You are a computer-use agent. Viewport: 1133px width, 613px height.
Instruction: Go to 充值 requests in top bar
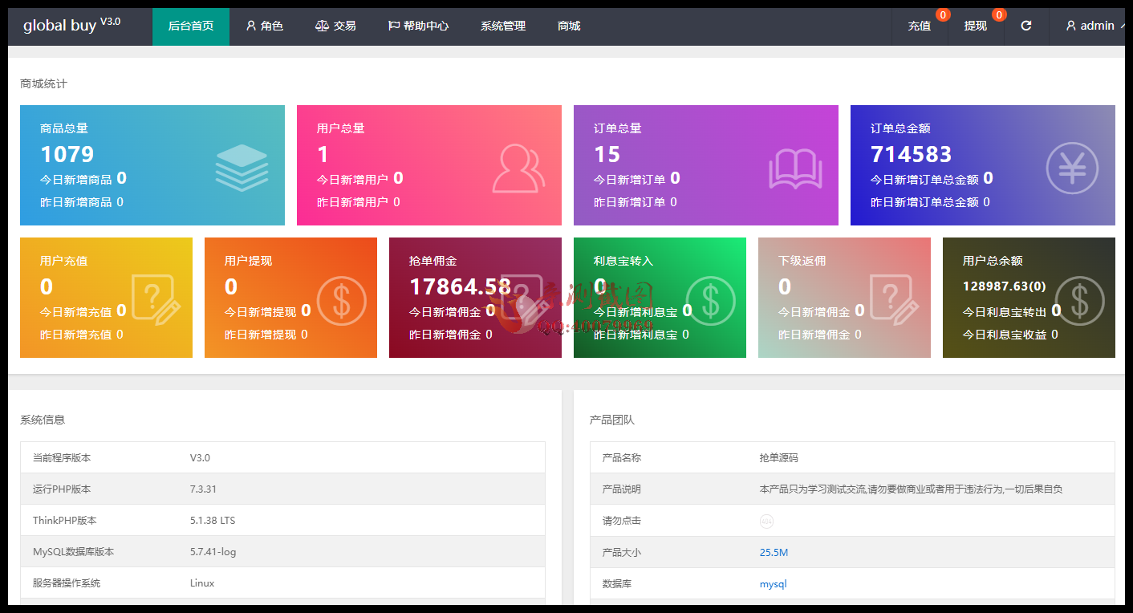[920, 26]
